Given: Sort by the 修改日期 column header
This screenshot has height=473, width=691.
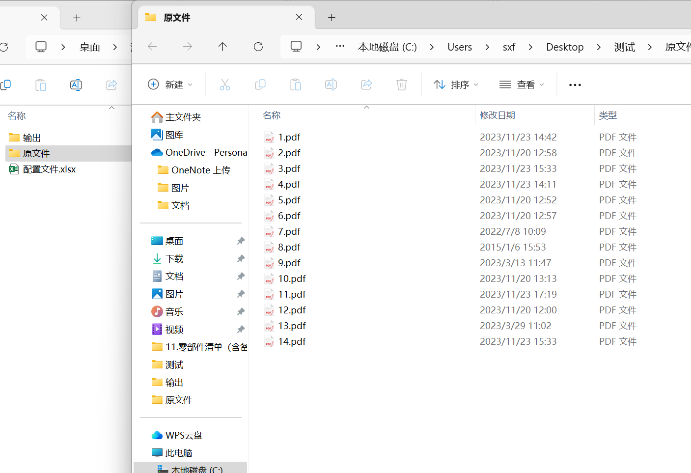Looking at the screenshot, I should pos(498,115).
